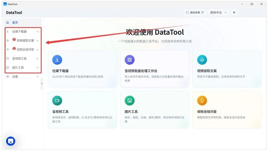Select 视频总结问答 menu item in sidebar
268x151 pixels.
23,50
